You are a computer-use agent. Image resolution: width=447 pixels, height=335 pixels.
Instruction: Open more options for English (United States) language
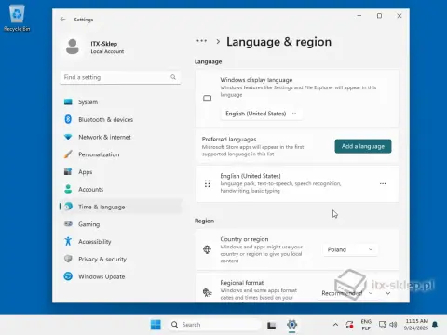(x=383, y=183)
